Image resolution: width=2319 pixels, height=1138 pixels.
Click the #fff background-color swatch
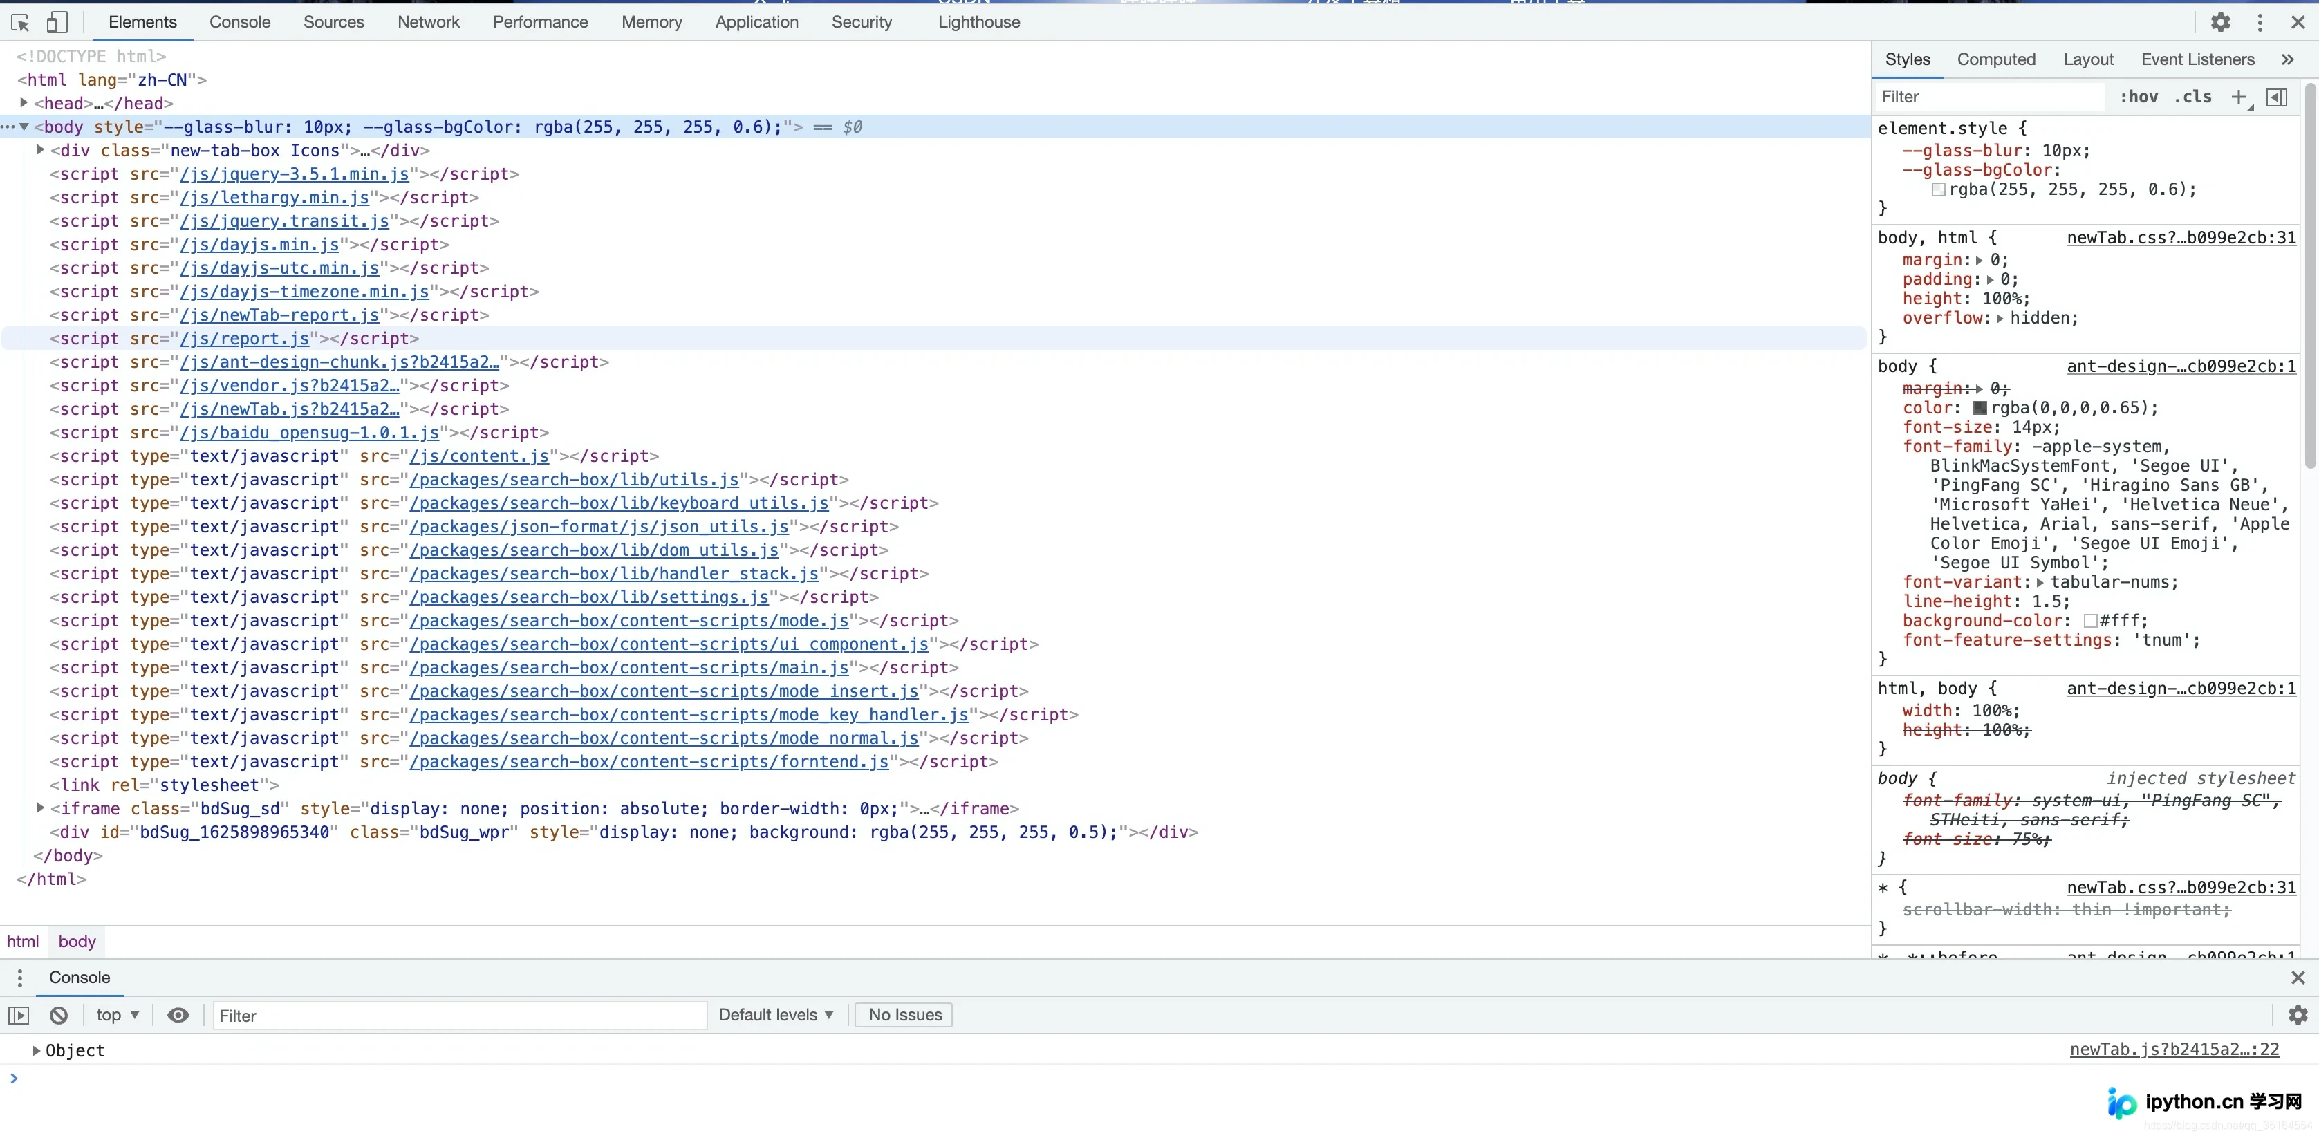point(2090,622)
